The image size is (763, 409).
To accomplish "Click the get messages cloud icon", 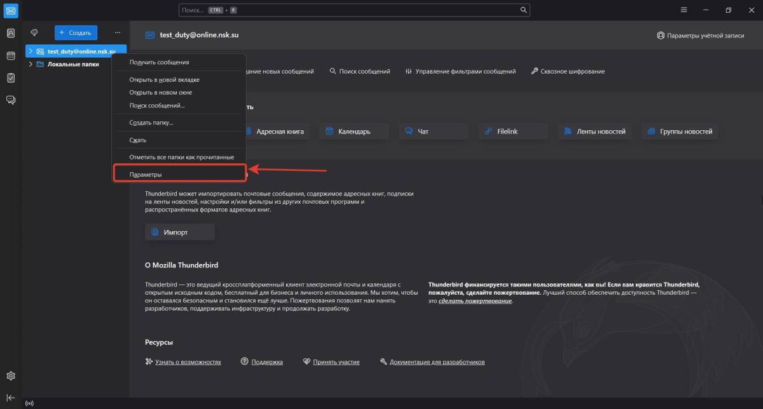I will [34, 32].
